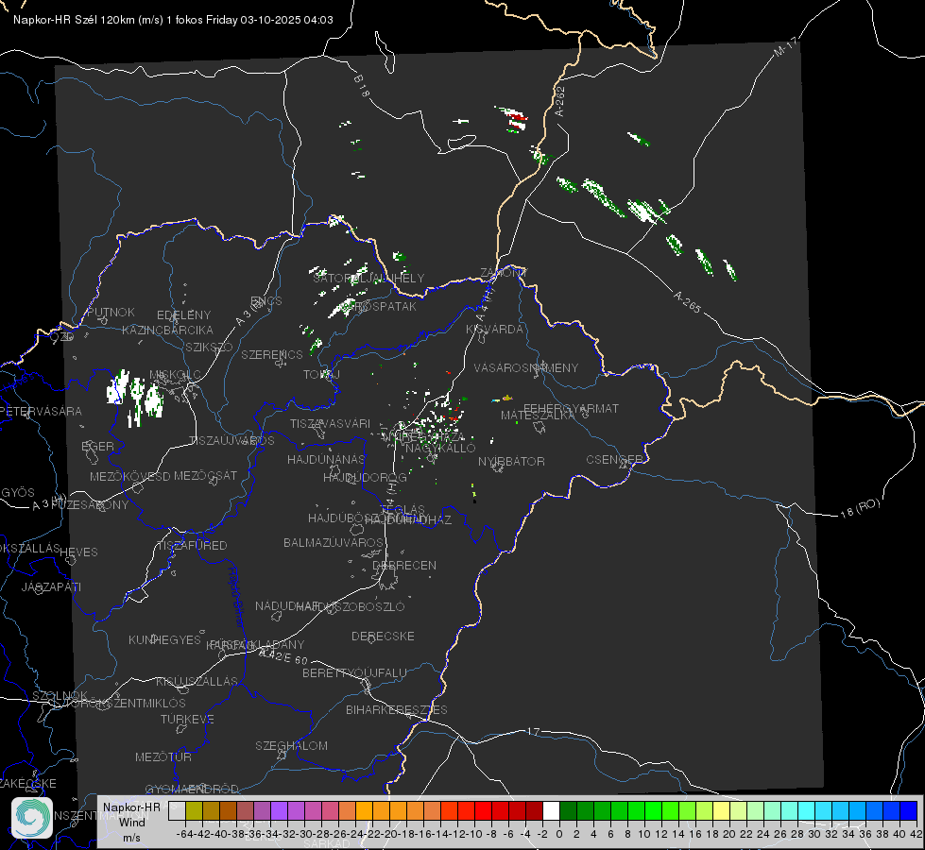Click the M-17 road label

click(785, 47)
